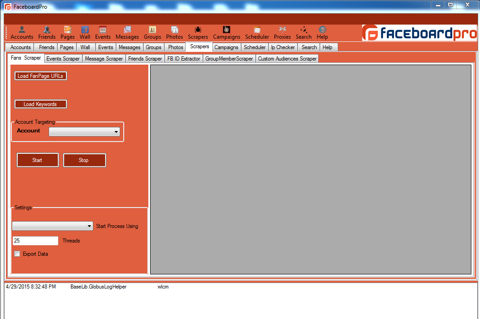Select the Fans Scraper sub-tab
Viewport: 480px width, 319px height.
tap(26, 58)
